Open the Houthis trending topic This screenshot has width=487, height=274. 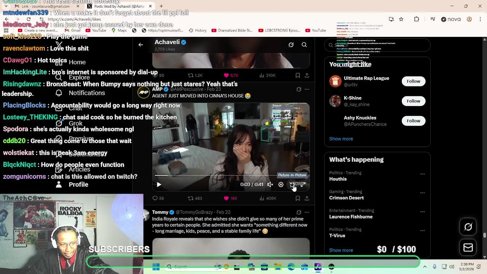[x=338, y=179]
